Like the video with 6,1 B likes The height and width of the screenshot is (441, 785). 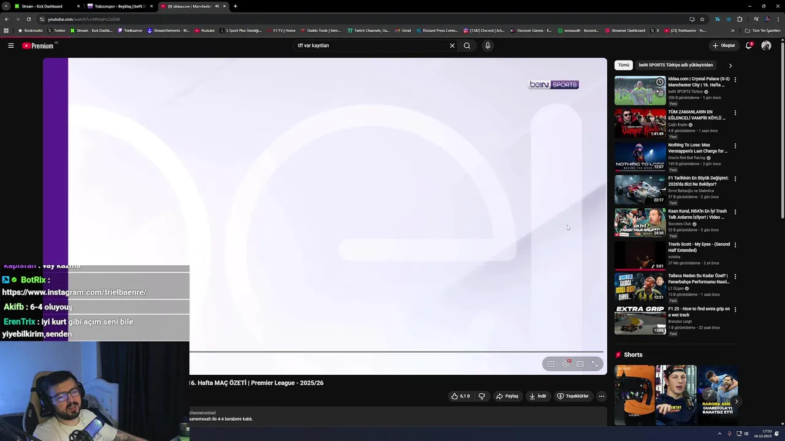click(x=461, y=396)
